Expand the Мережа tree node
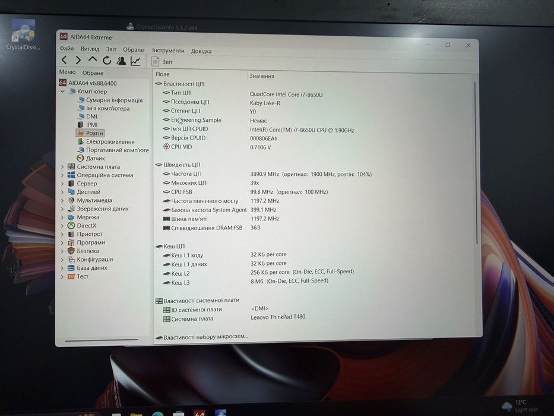Image resolution: width=554 pixels, height=416 pixels. pyautogui.click(x=62, y=217)
